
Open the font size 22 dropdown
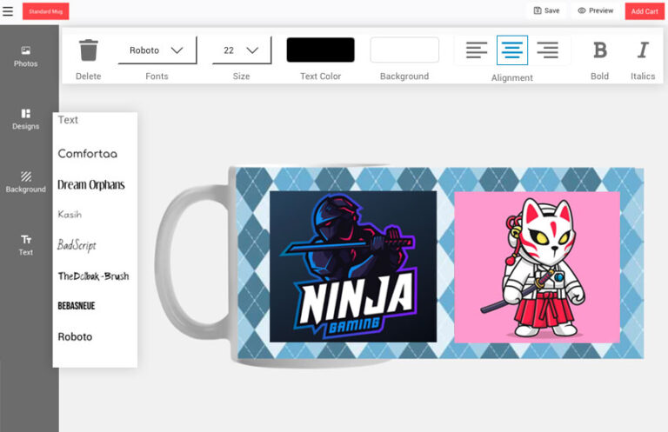(241, 50)
